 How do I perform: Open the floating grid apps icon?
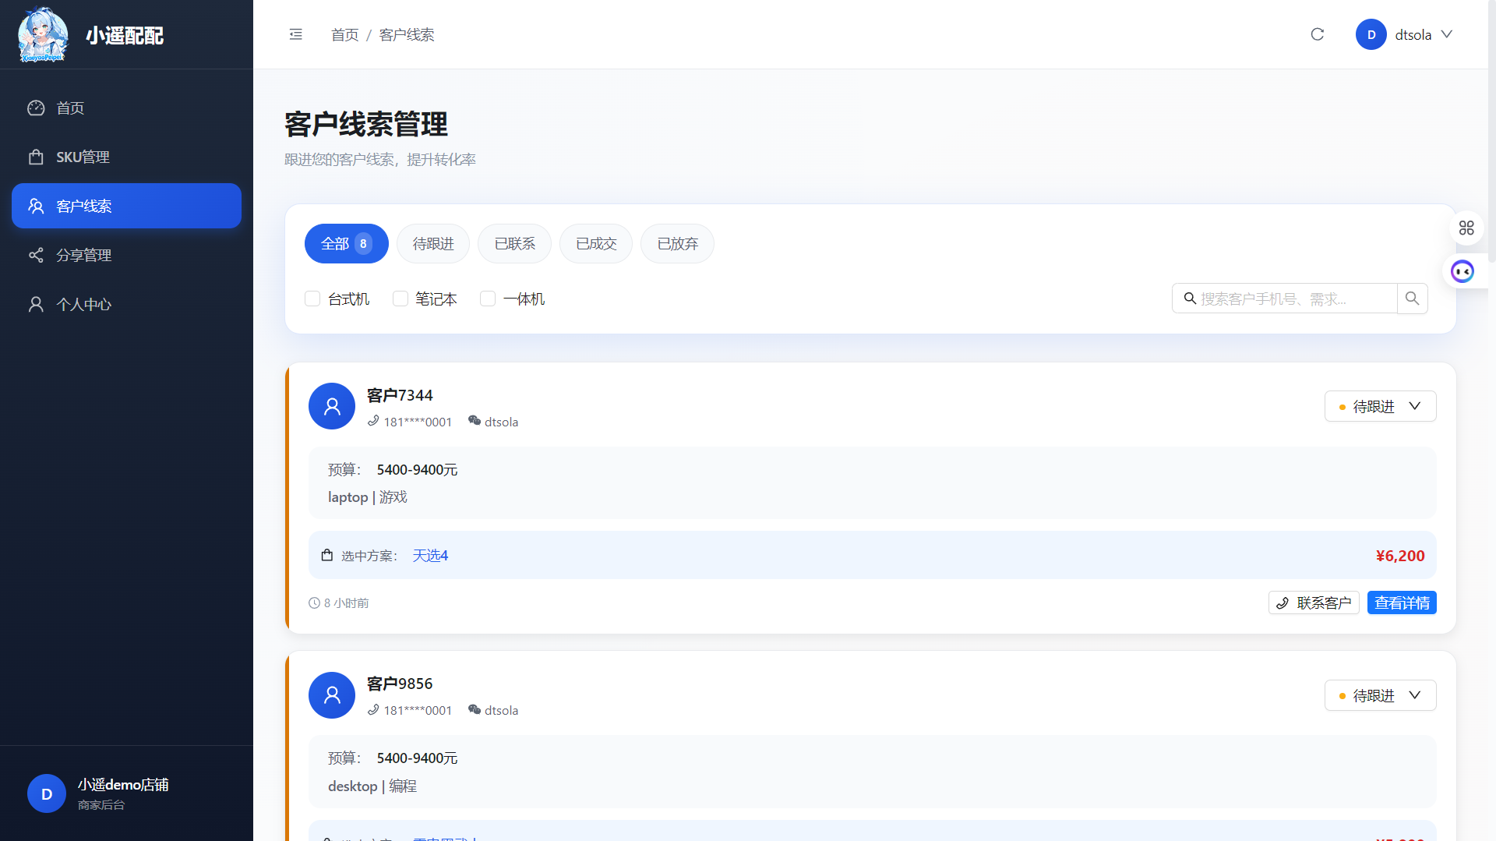1466,228
